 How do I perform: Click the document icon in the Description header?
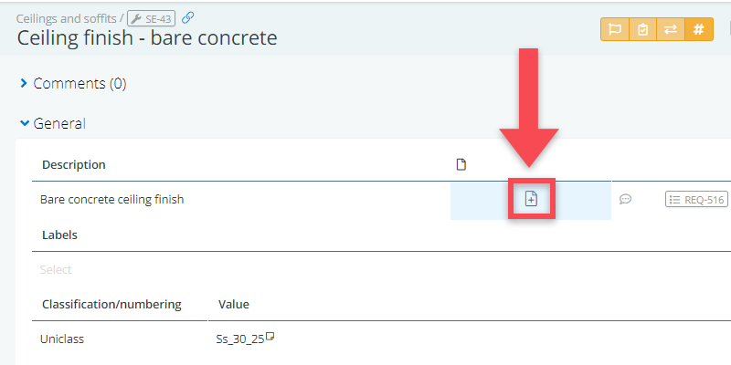(461, 164)
